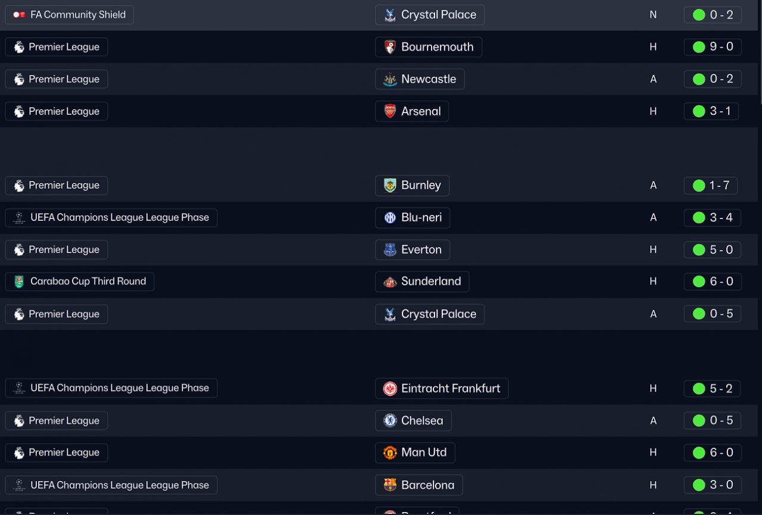The height and width of the screenshot is (515, 762).
Task: Click the Everton club crest icon
Action: 390,249
